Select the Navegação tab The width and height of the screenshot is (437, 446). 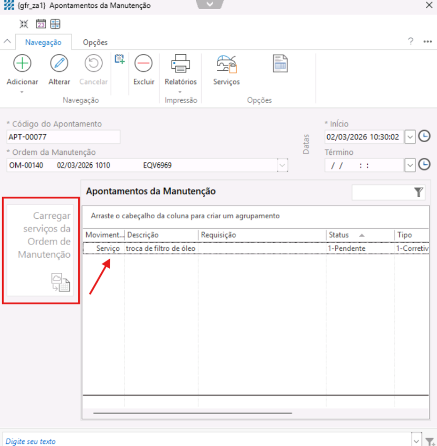(x=43, y=43)
